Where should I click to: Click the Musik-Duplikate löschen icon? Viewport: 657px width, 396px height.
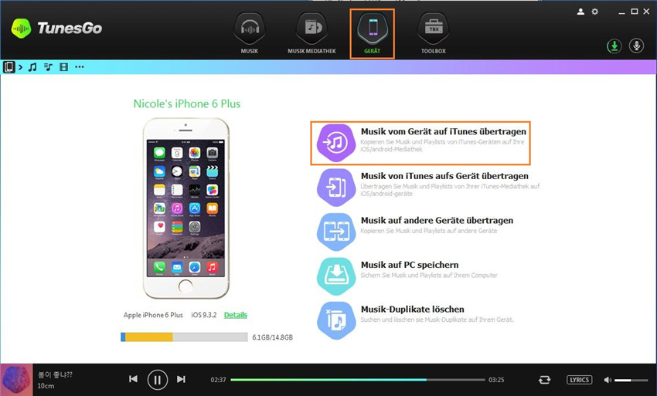(336, 320)
